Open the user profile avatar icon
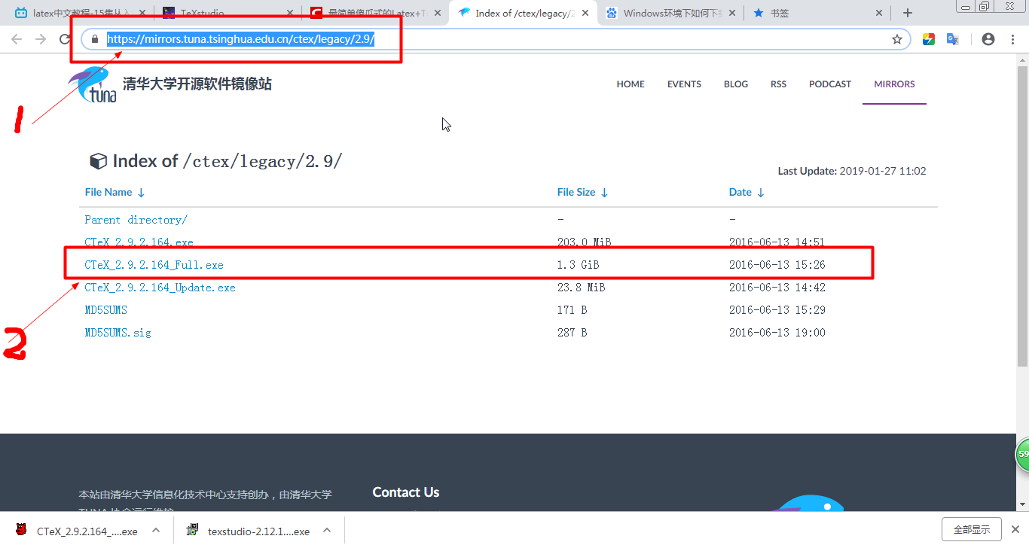Screen dimensions: 1029x545 coord(988,39)
